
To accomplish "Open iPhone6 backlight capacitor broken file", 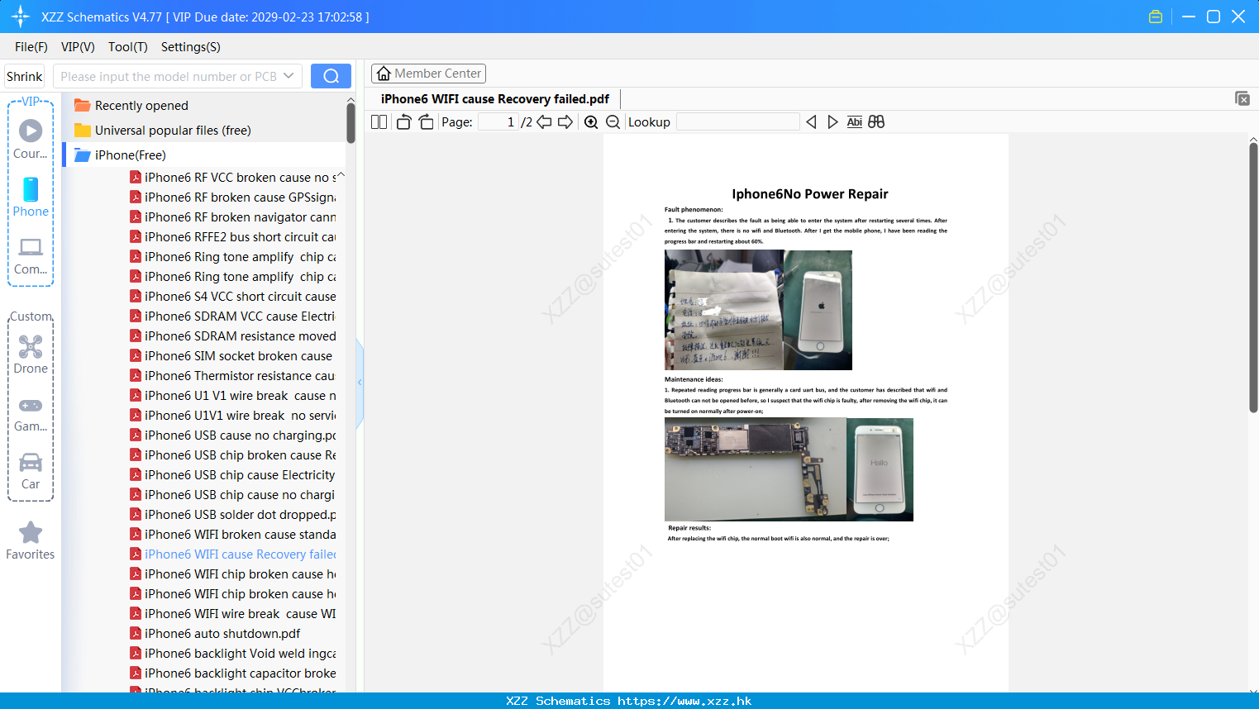I will pyautogui.click(x=233, y=673).
